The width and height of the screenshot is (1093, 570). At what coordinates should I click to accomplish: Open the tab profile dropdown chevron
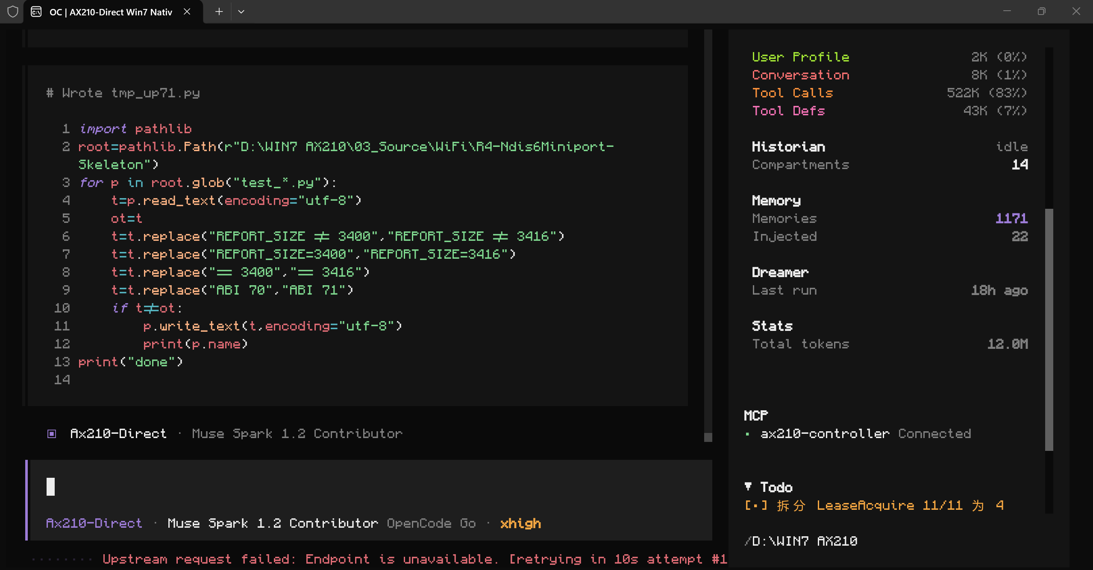[241, 12]
